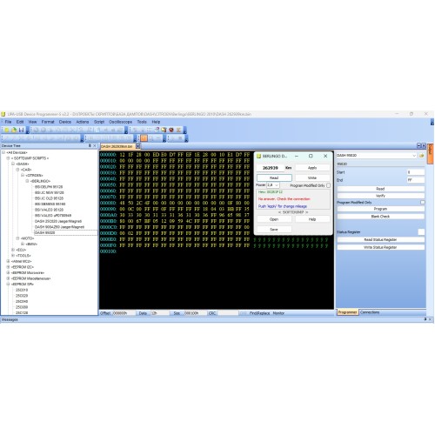Click the mileage field showing 262939
The height and width of the screenshot is (435, 435).
[x=271, y=168]
